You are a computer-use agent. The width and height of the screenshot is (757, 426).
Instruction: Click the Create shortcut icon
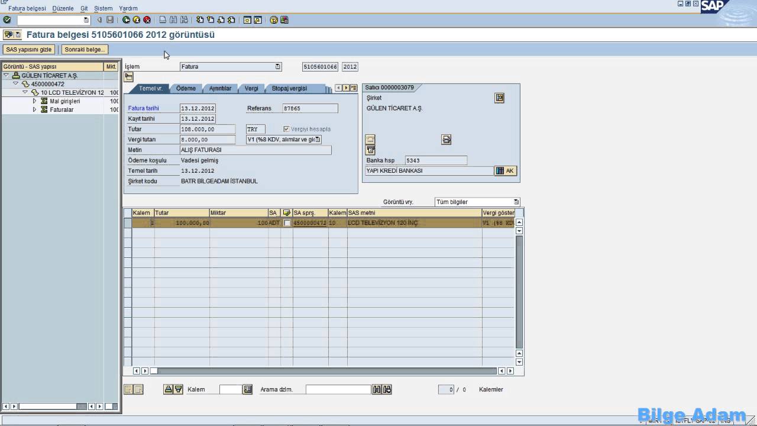(257, 20)
